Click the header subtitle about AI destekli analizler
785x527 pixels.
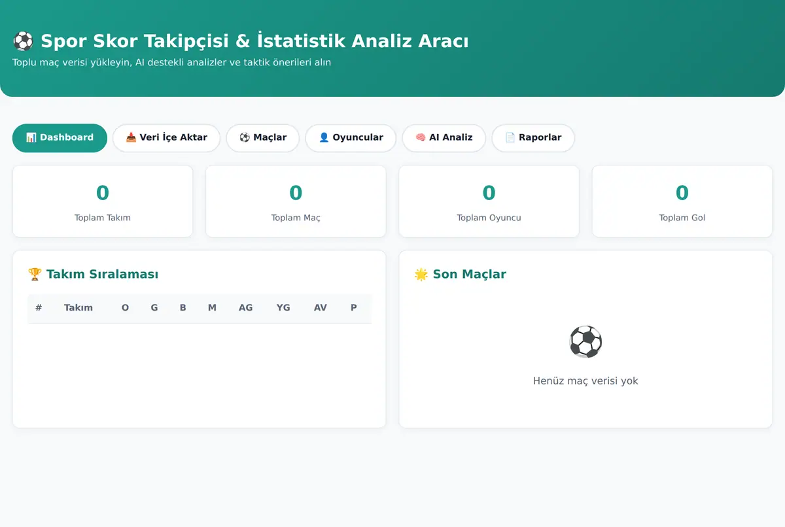point(171,63)
